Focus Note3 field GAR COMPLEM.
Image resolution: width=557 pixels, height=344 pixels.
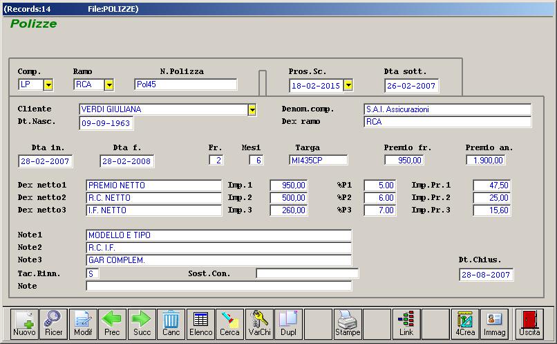[219, 260]
